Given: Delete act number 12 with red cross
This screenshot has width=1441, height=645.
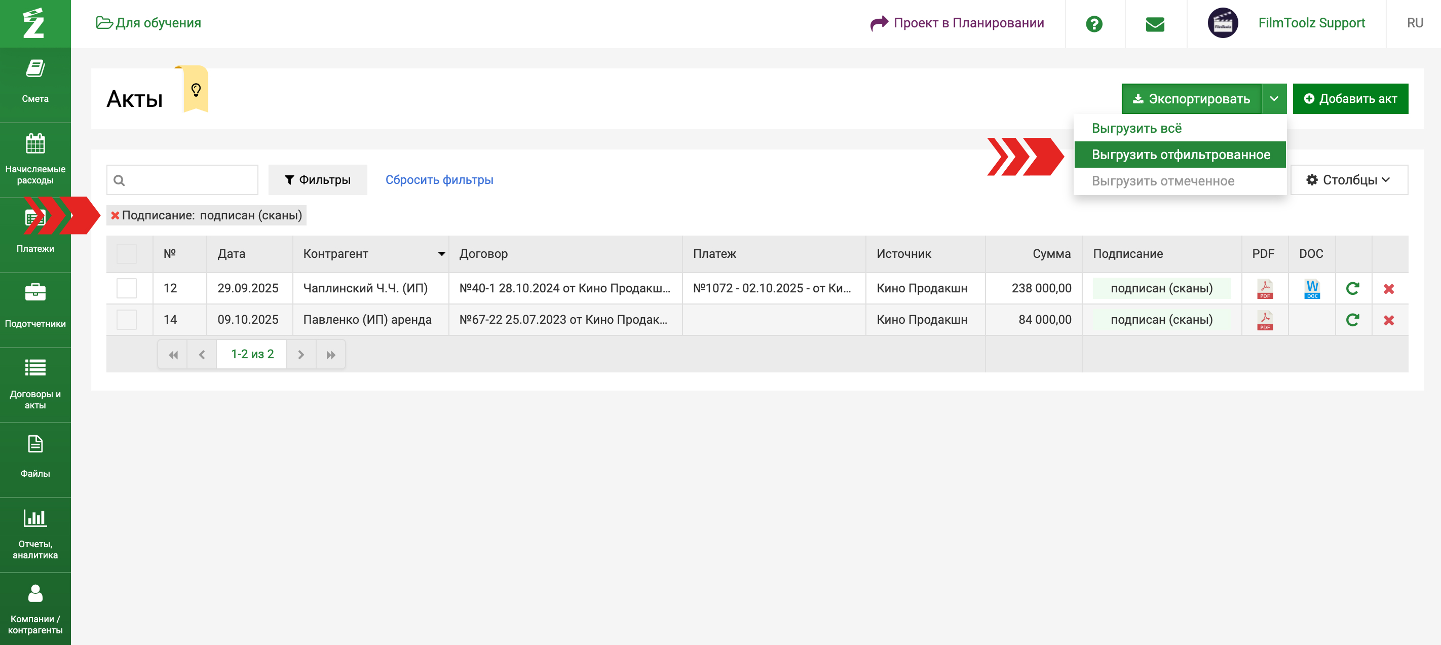Looking at the screenshot, I should pyautogui.click(x=1388, y=289).
